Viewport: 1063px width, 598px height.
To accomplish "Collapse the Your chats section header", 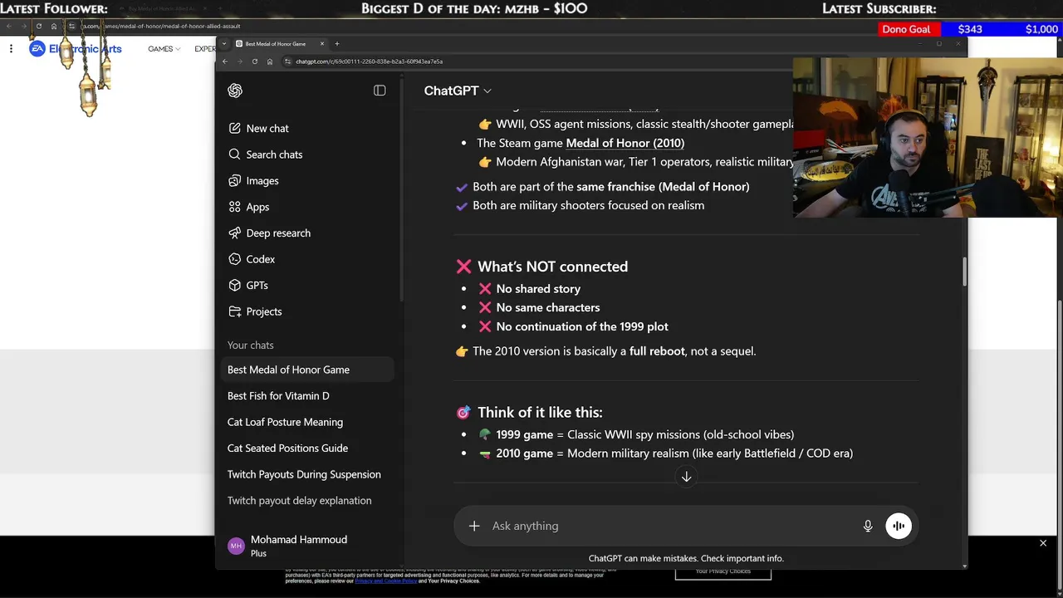I will pyautogui.click(x=250, y=346).
